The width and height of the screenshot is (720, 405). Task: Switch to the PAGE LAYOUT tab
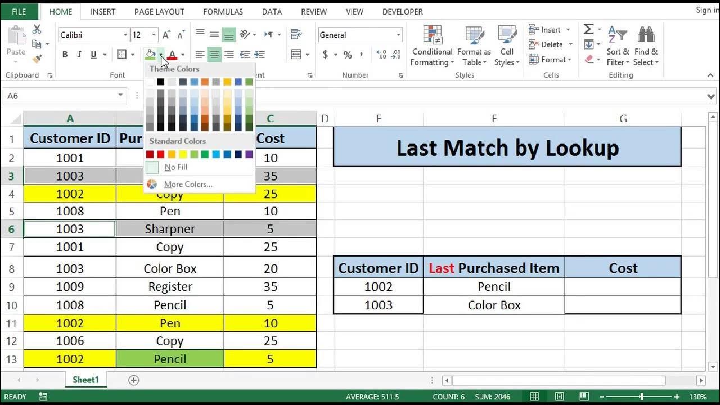click(x=159, y=11)
